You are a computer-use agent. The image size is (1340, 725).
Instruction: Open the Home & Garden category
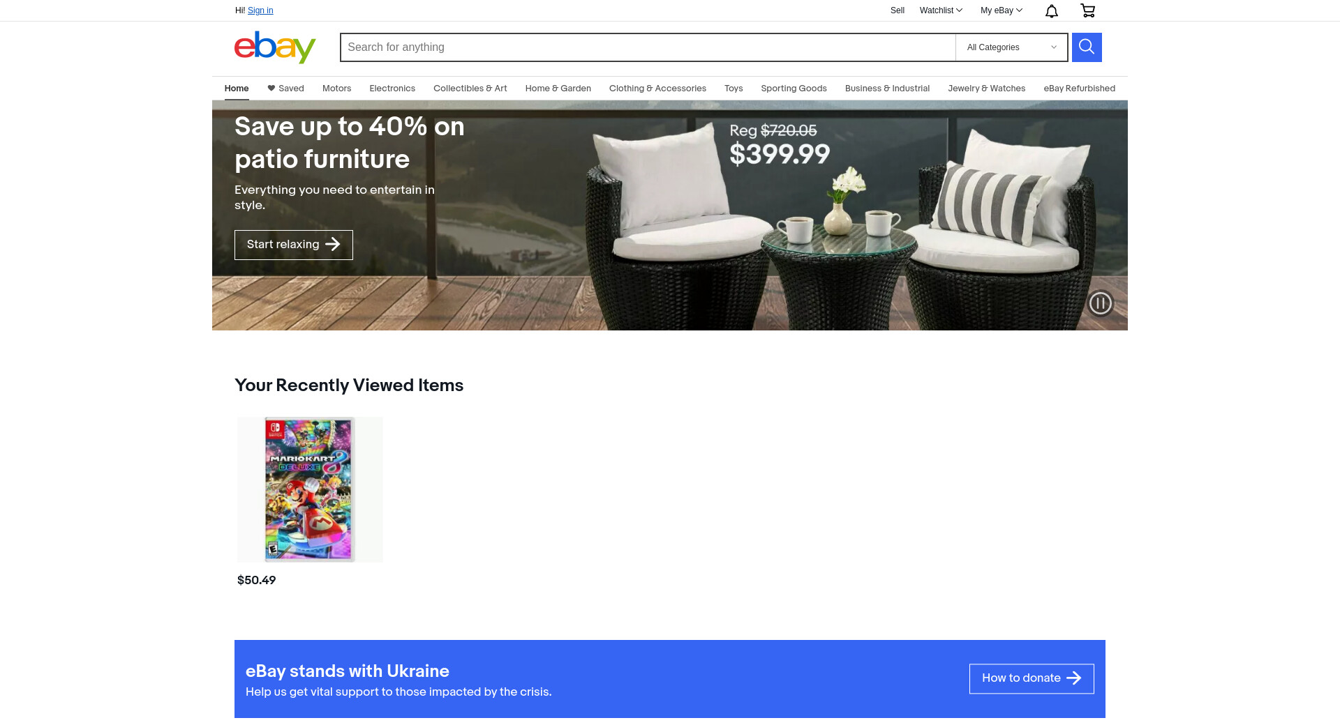(x=558, y=89)
